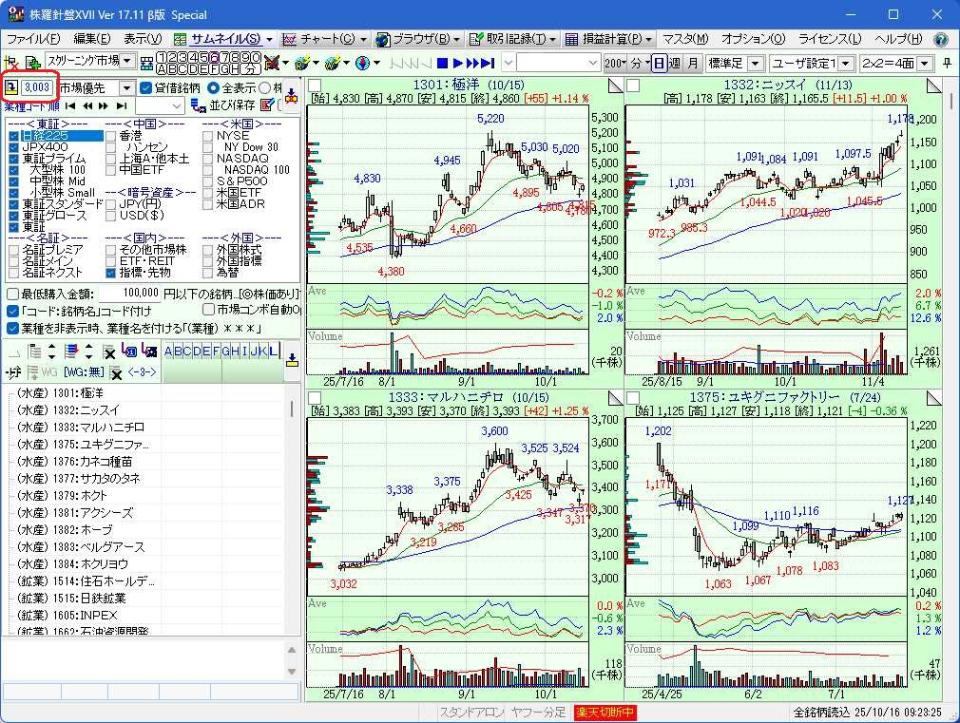Open the 市場優先 dropdown
960x723 pixels.
(x=125, y=87)
